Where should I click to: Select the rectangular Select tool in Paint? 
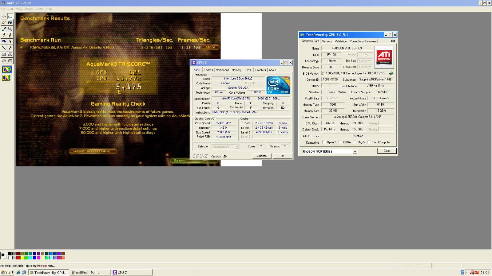click(10, 16)
